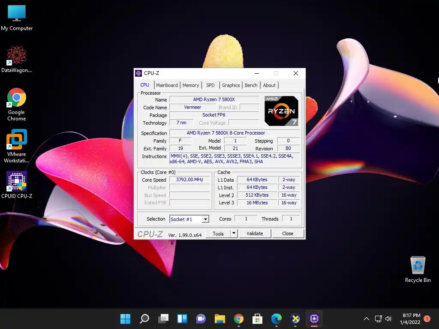Open Microsoft Edge from the taskbar
Image resolution: width=439 pixels, height=329 pixels.
[277, 319]
